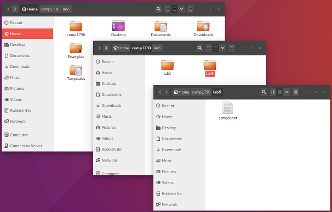The image size is (332, 212).
Task: Select the Templates folder icon
Action: point(76,73)
